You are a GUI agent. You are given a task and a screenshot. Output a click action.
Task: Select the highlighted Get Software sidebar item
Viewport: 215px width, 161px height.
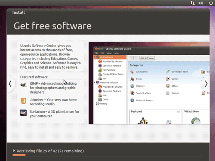[110, 57]
